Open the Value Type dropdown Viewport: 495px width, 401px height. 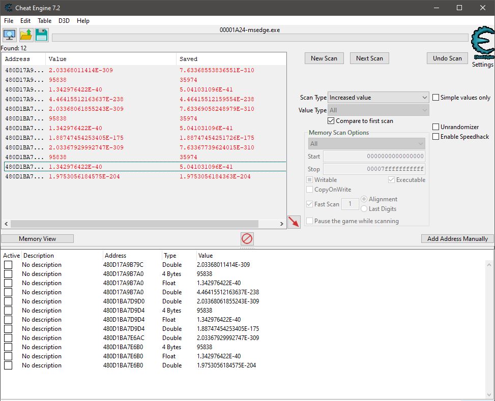point(378,110)
